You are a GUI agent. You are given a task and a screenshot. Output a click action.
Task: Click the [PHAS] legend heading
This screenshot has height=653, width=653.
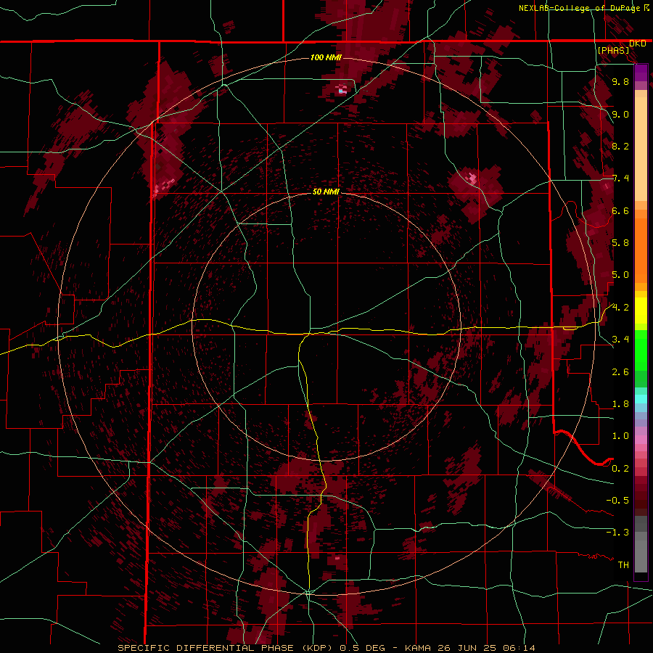613,50
